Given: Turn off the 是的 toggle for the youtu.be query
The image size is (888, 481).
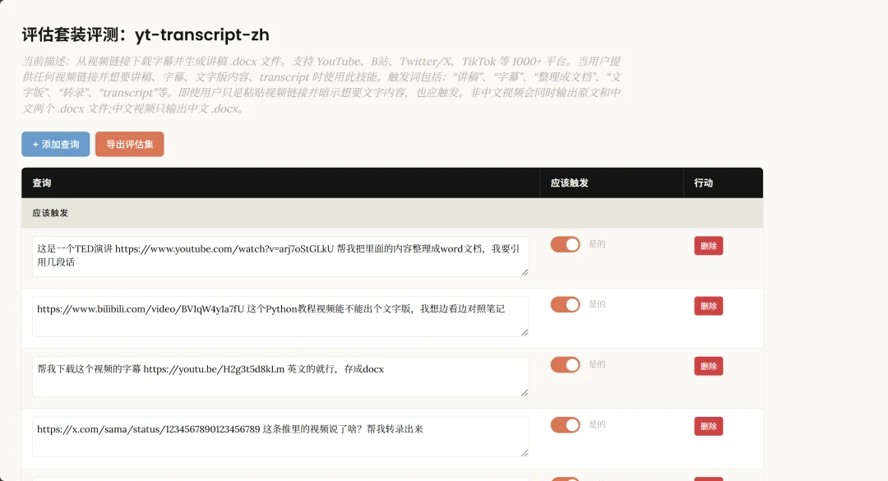Looking at the screenshot, I should coord(565,365).
